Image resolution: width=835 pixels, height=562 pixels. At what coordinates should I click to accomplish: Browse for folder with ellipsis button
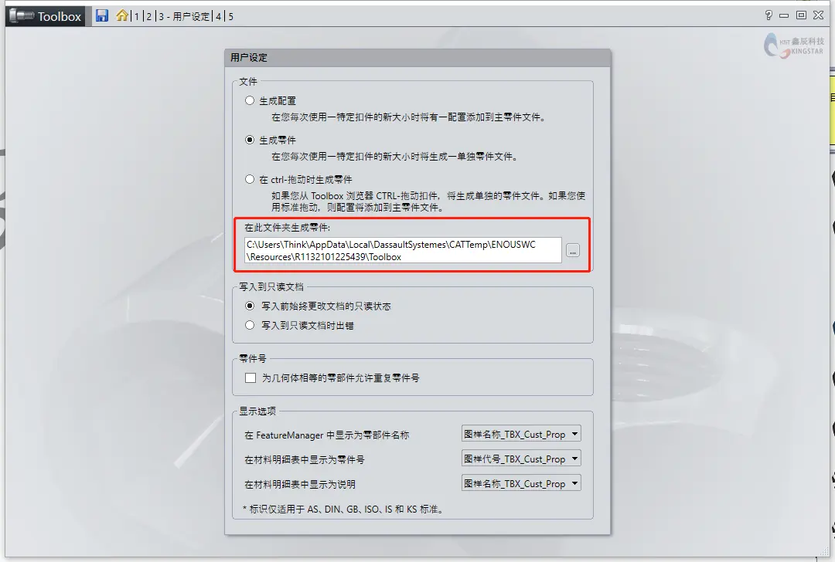pos(573,250)
